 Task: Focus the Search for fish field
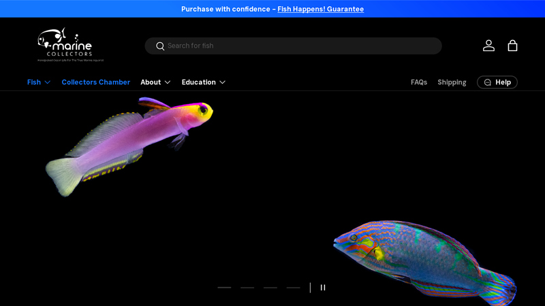click(294, 46)
